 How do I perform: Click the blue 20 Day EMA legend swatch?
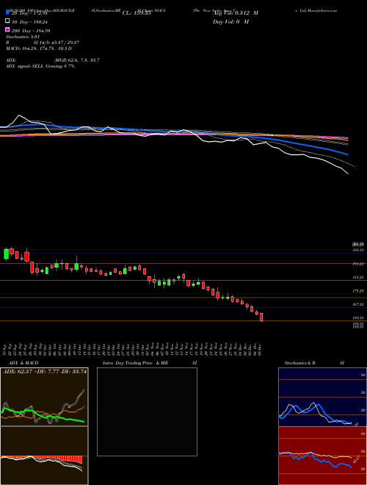pos(7,12)
